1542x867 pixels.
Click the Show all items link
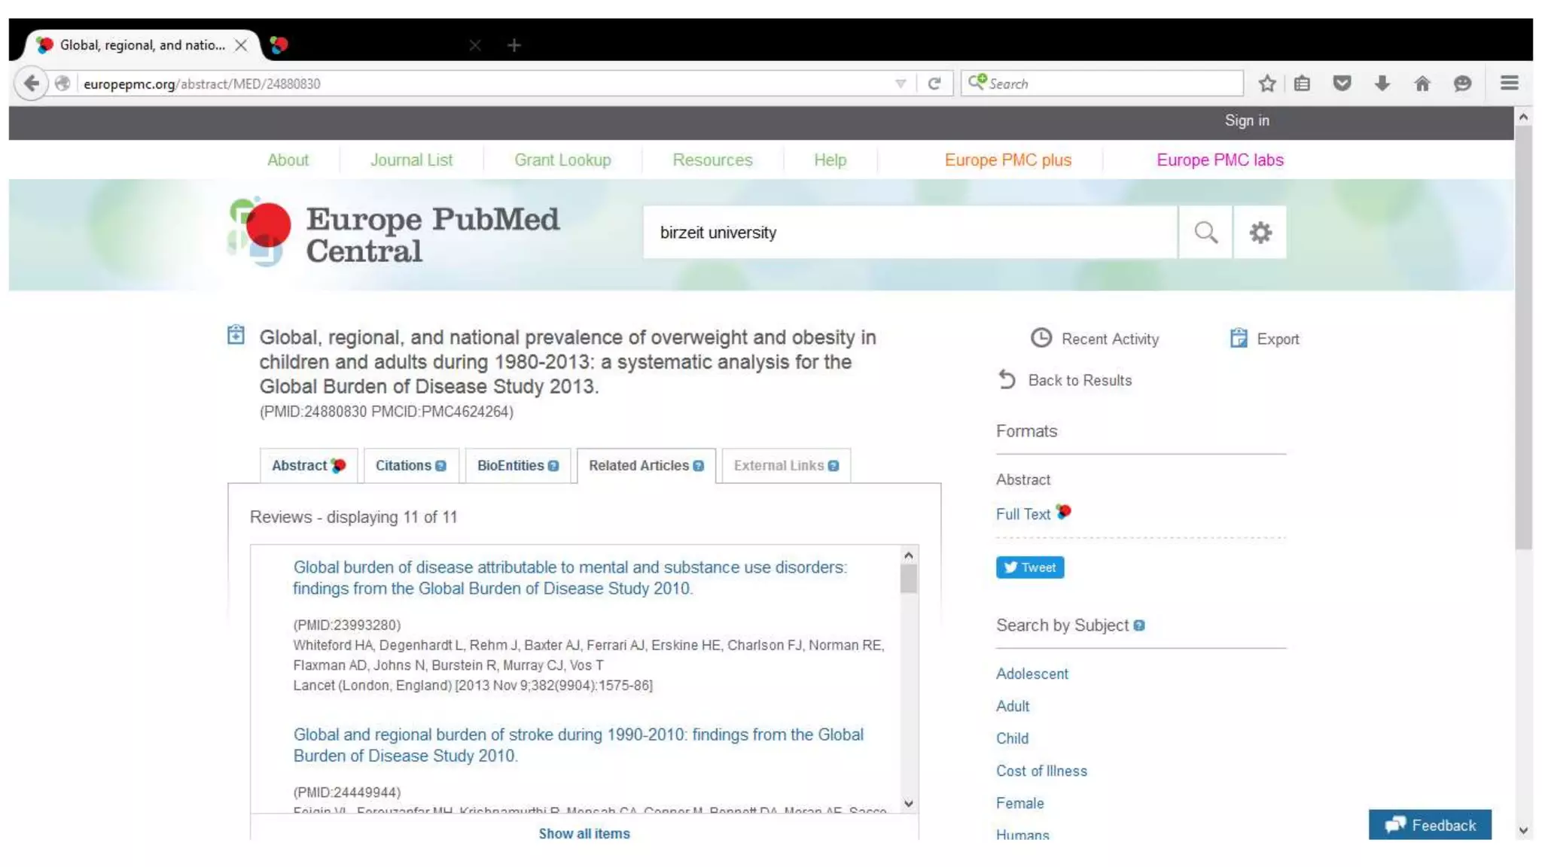584,834
